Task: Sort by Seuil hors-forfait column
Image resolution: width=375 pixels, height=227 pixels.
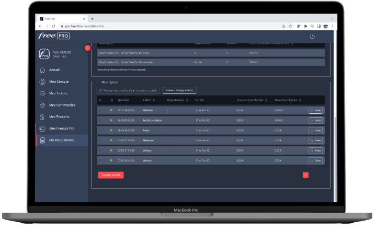Action: coord(300,100)
